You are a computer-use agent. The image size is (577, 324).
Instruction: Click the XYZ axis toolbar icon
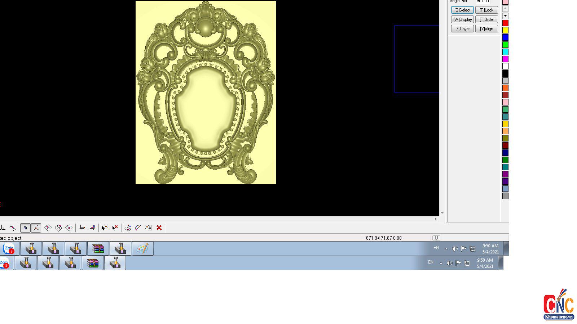coord(36,228)
